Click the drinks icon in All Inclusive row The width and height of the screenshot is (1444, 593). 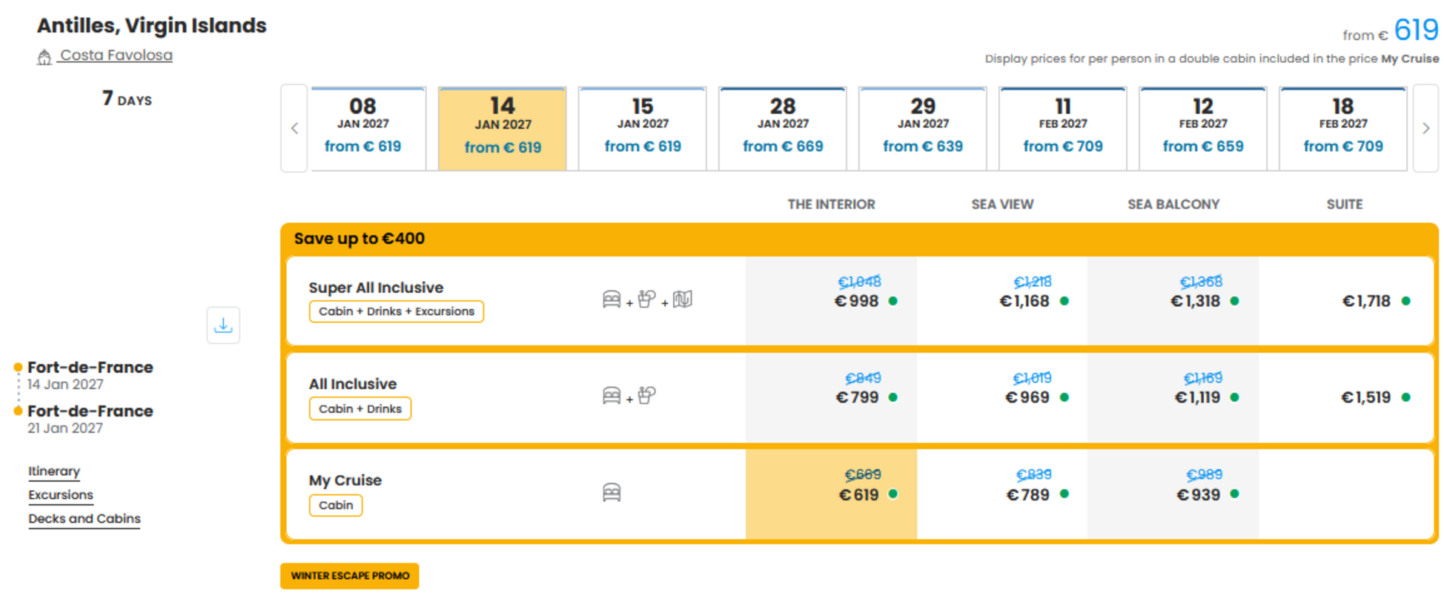click(647, 396)
